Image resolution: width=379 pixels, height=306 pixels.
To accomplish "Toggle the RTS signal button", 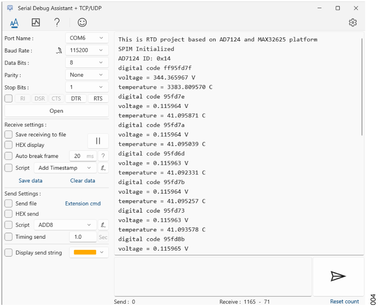I will (98, 99).
